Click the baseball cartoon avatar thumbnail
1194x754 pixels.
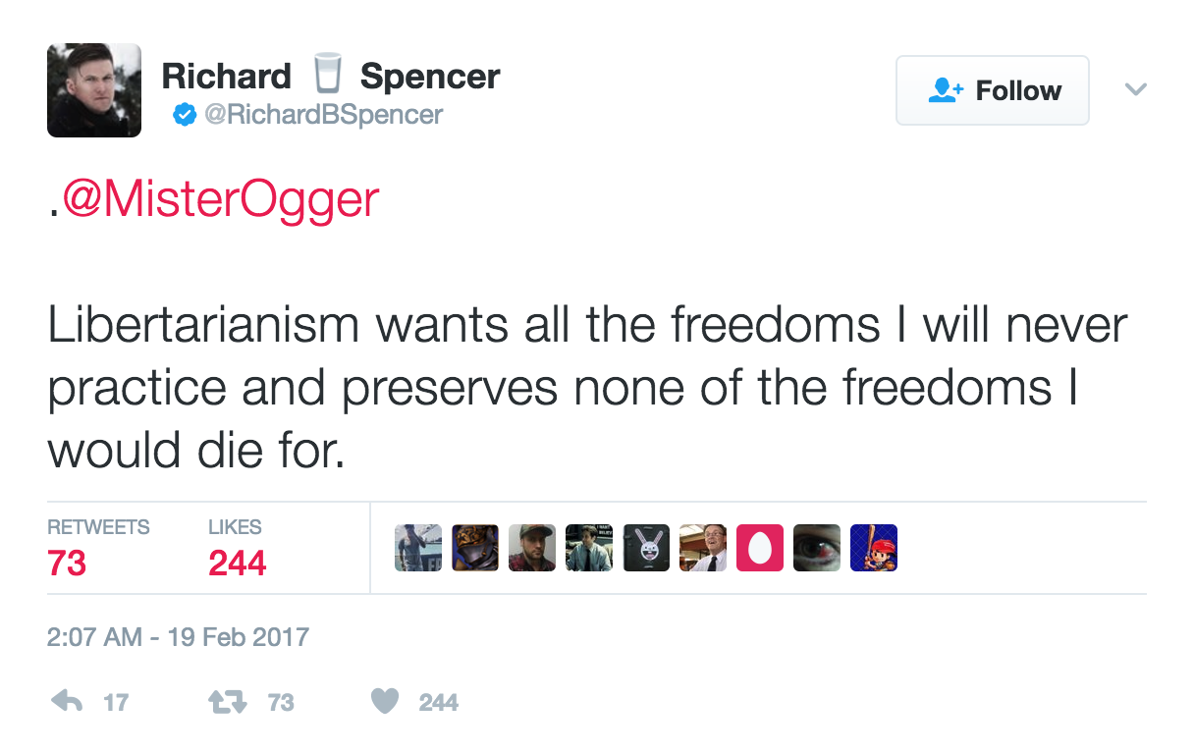[874, 548]
